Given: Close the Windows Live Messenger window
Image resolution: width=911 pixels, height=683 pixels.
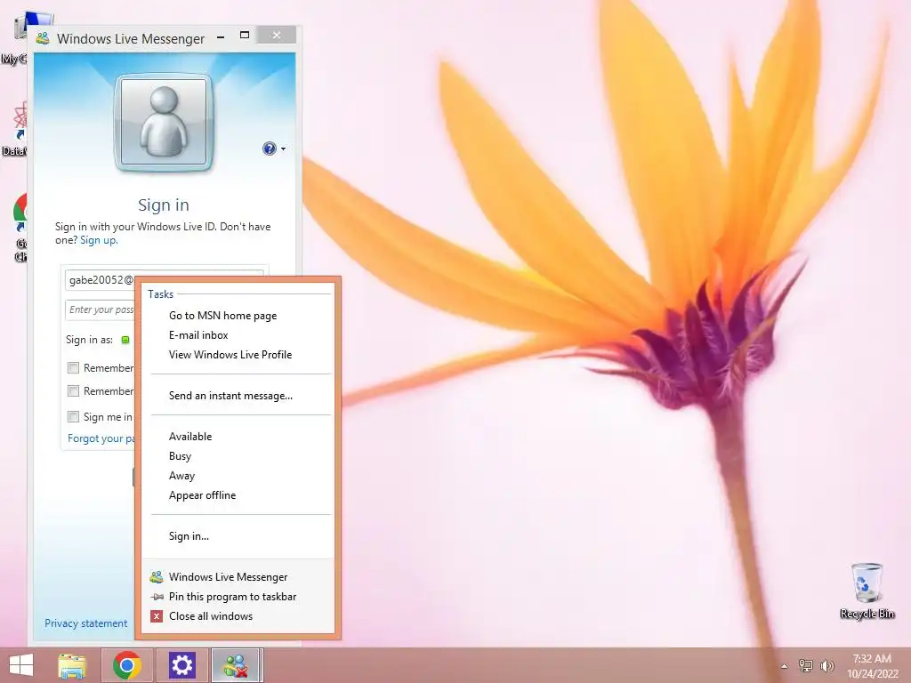Looking at the screenshot, I should (277, 36).
